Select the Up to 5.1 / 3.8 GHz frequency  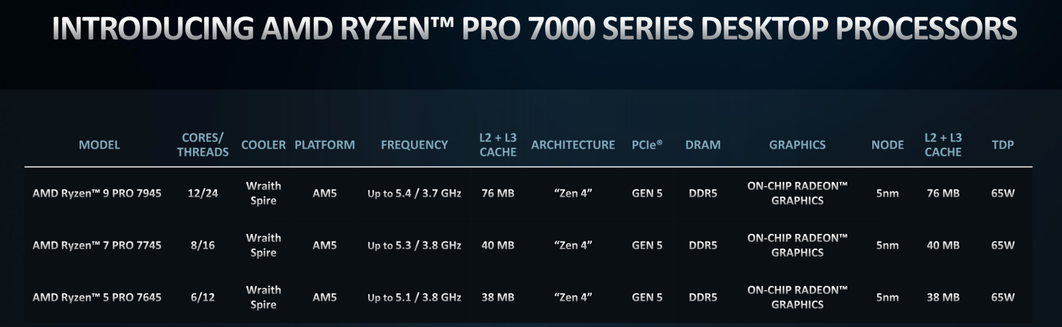414,297
